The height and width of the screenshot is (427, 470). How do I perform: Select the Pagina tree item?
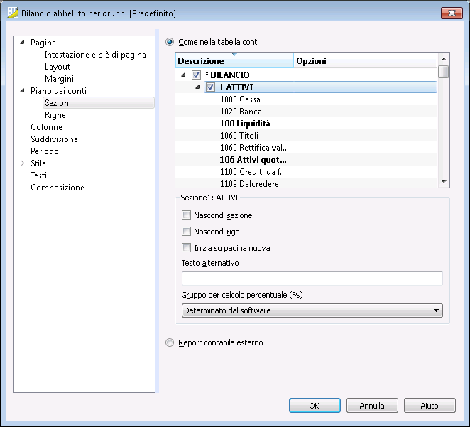coord(43,43)
